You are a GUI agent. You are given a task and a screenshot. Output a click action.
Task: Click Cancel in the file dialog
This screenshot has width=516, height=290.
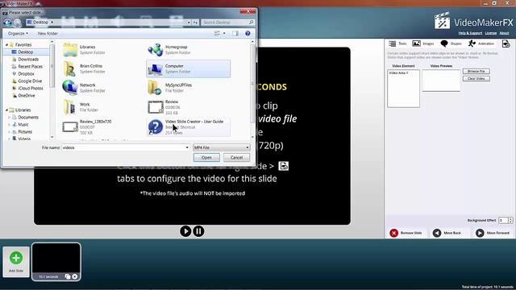point(236,158)
